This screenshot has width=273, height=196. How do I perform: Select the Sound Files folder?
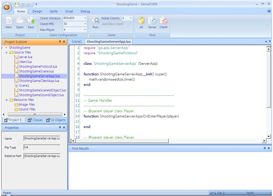pyautogui.click(x=27, y=109)
